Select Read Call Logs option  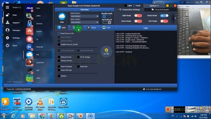[65, 70]
